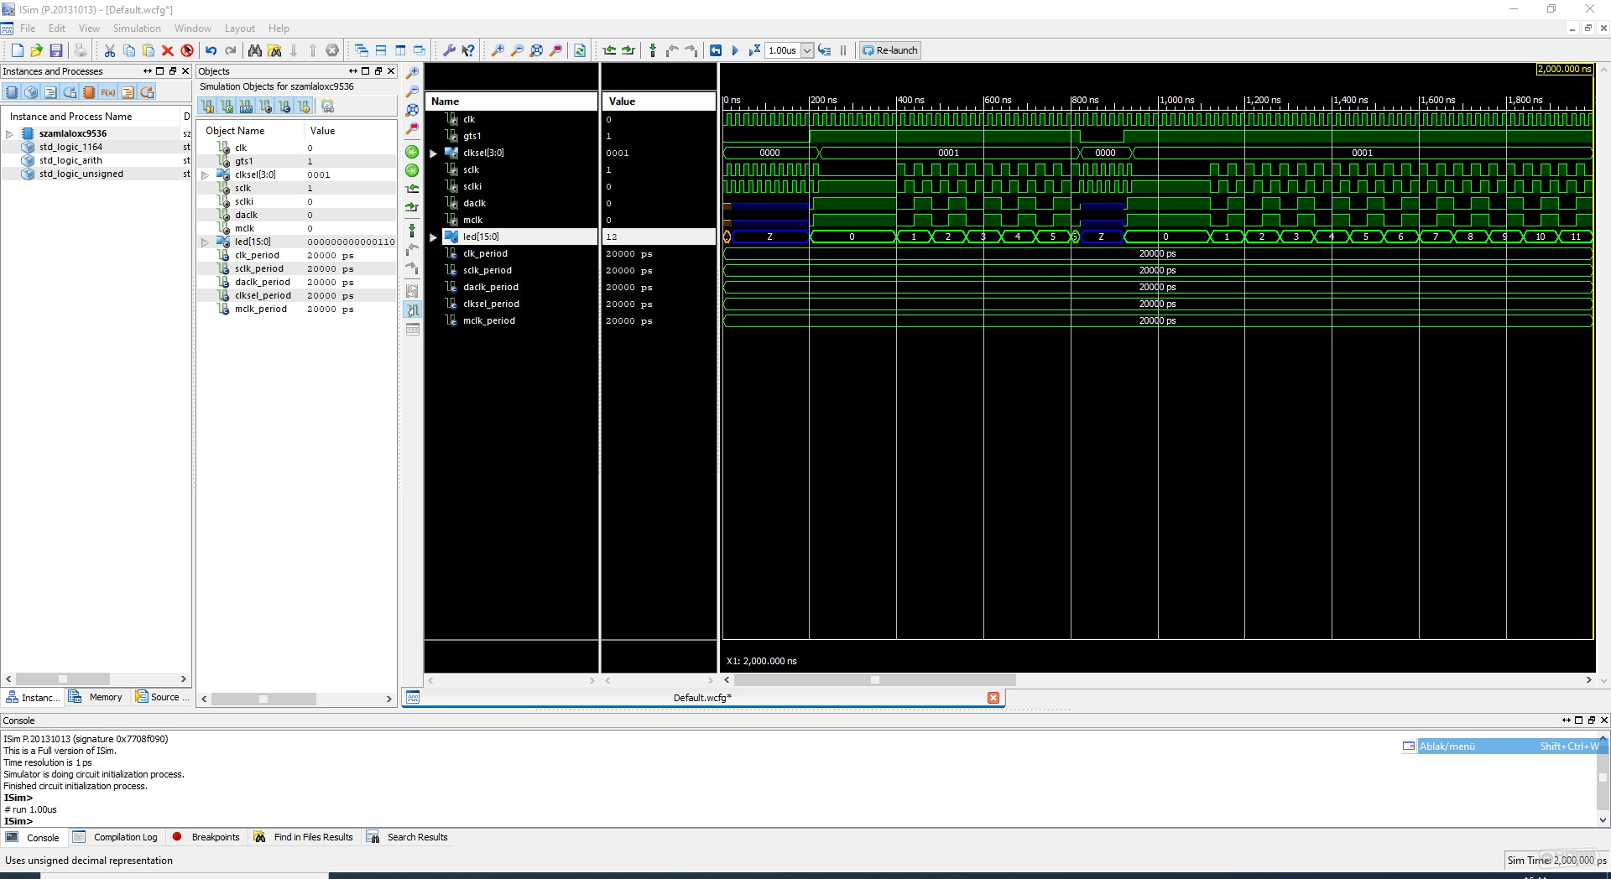Expand the szamlaloxc9536 instance tree node
Image resolution: width=1611 pixels, height=879 pixels.
click(x=9, y=134)
